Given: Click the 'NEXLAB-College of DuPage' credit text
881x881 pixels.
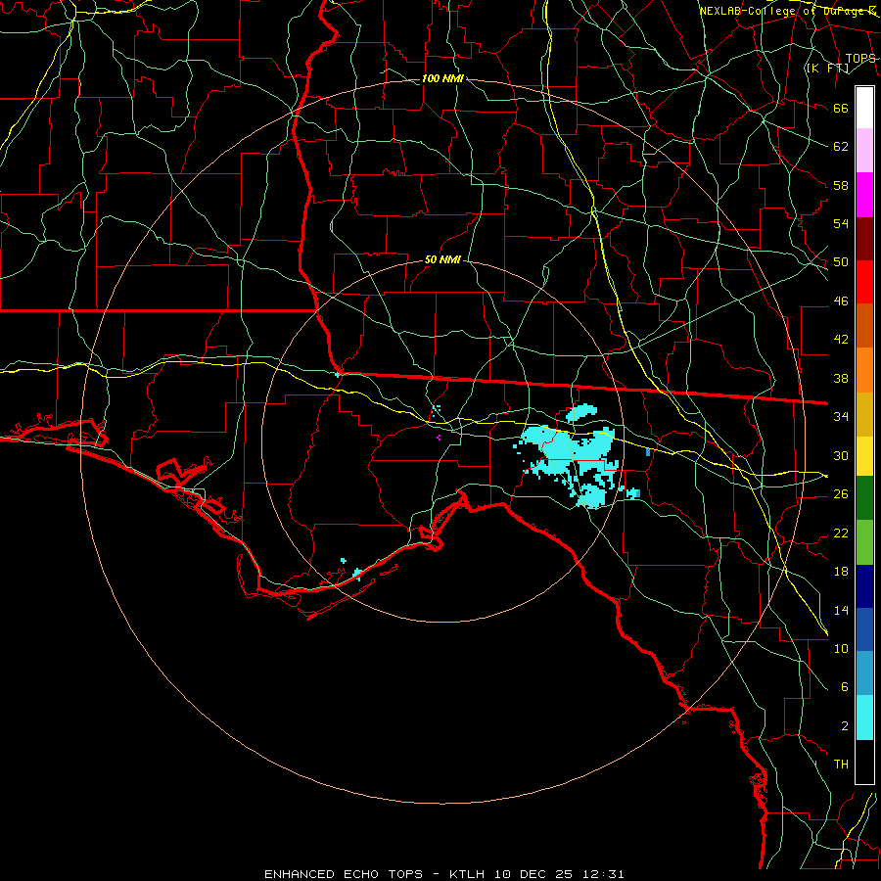Looking at the screenshot, I should (781, 11).
